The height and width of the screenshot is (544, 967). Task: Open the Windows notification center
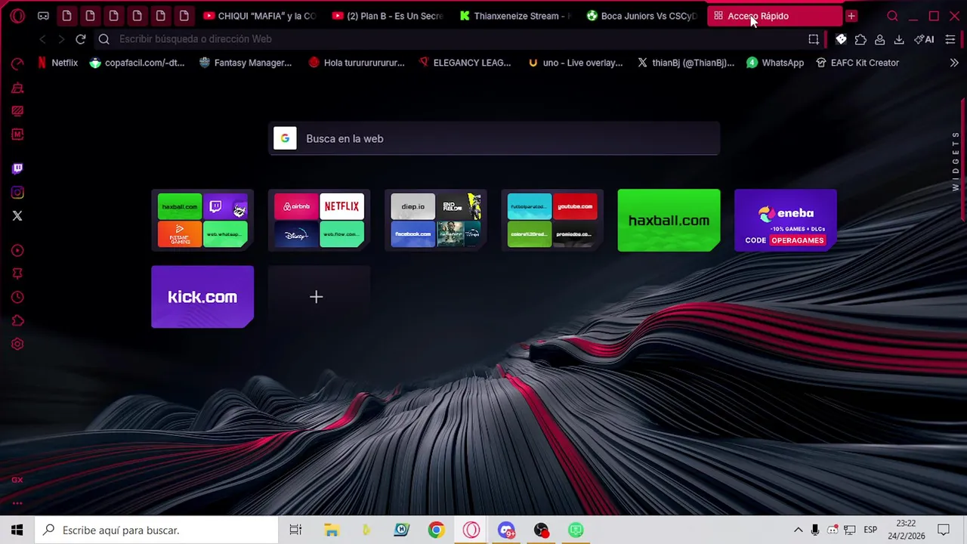coord(944,530)
